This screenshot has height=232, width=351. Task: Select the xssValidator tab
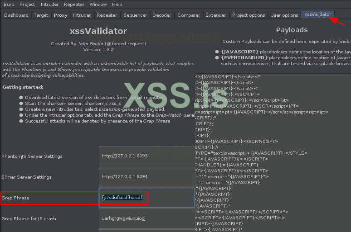pyautogui.click(x=317, y=14)
